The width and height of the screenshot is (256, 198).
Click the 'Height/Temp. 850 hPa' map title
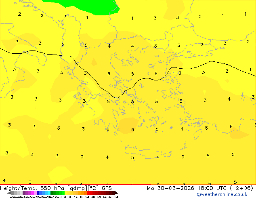tap(32, 188)
